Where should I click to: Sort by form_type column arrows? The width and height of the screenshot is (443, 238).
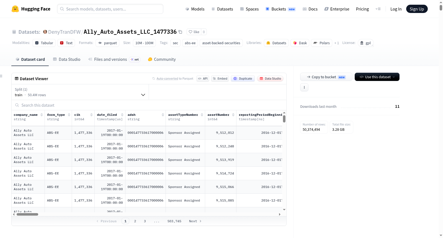click(69, 115)
